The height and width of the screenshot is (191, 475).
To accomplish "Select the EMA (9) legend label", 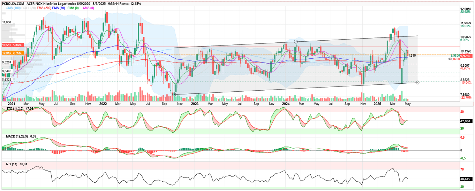I will pos(73,7).
